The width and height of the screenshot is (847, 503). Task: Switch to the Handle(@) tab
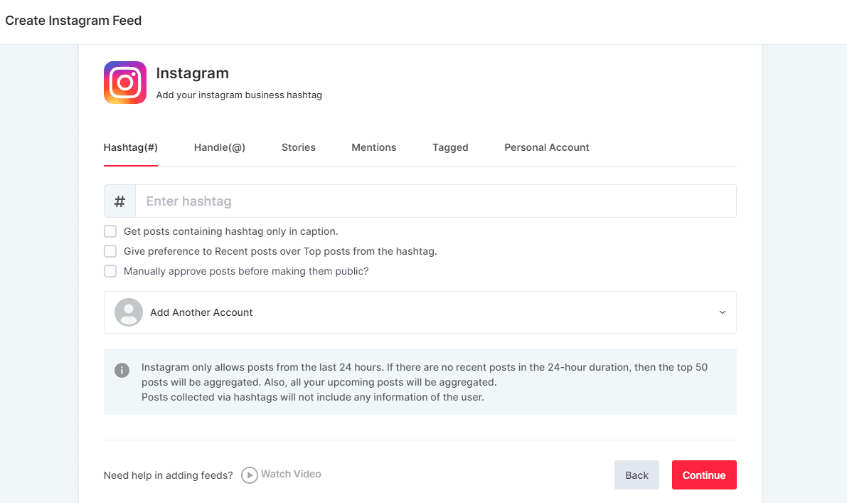click(219, 147)
